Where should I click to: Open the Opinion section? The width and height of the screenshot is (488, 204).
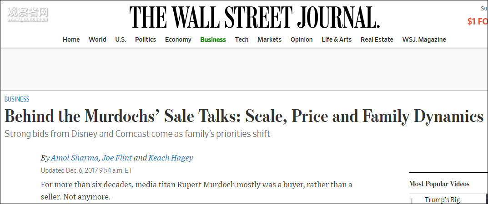click(x=302, y=39)
